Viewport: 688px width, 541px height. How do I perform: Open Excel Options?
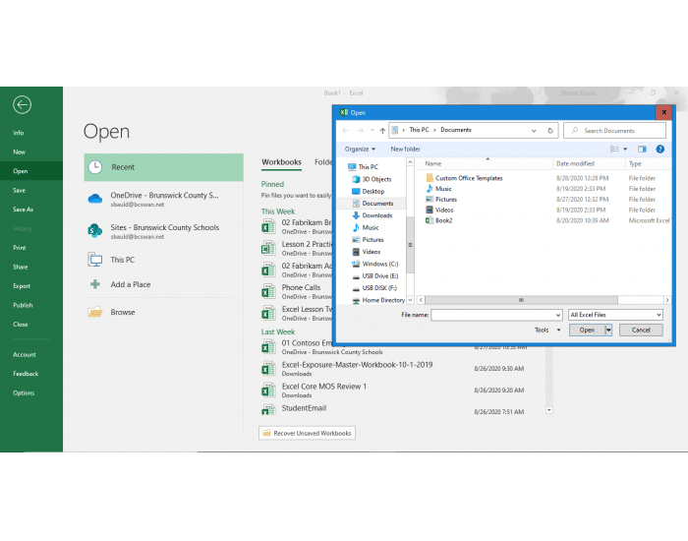pyautogui.click(x=24, y=393)
